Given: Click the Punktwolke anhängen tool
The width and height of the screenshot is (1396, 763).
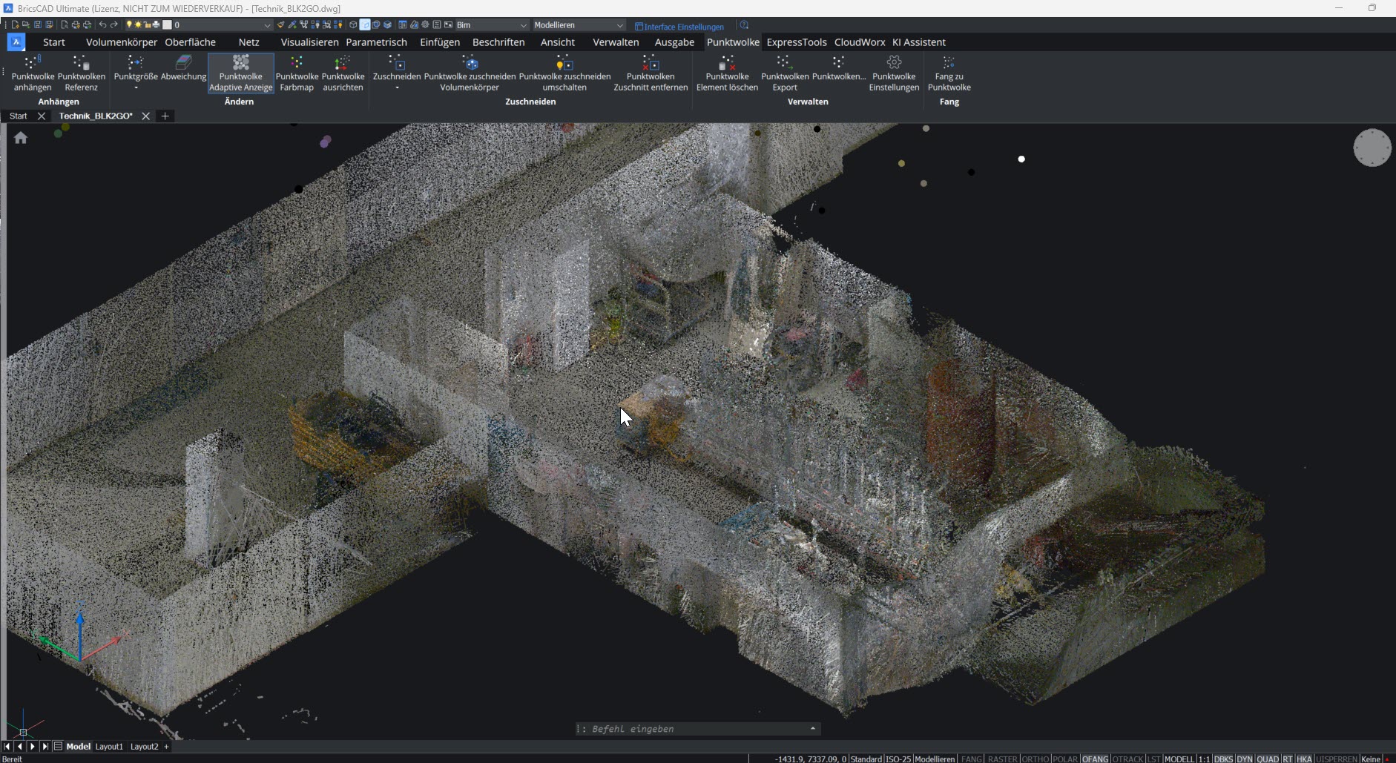Looking at the screenshot, I should (33, 73).
